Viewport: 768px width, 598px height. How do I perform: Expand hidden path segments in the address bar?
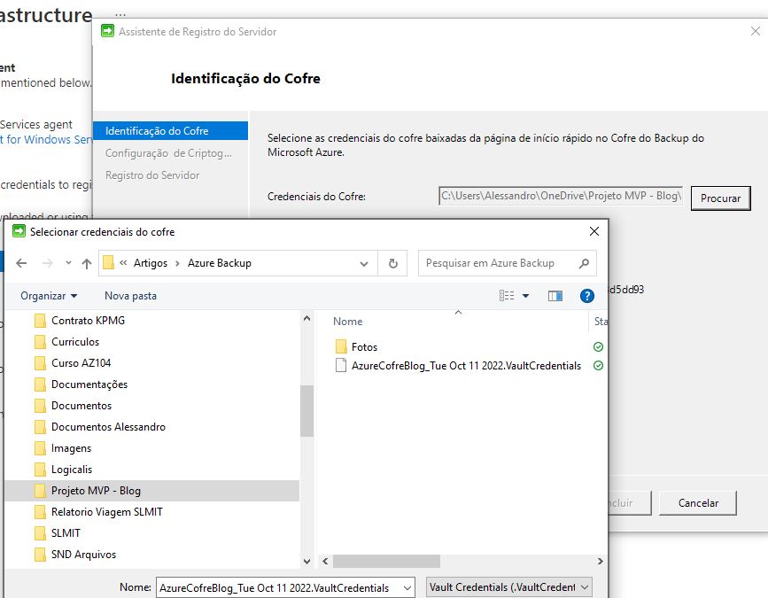(x=123, y=263)
